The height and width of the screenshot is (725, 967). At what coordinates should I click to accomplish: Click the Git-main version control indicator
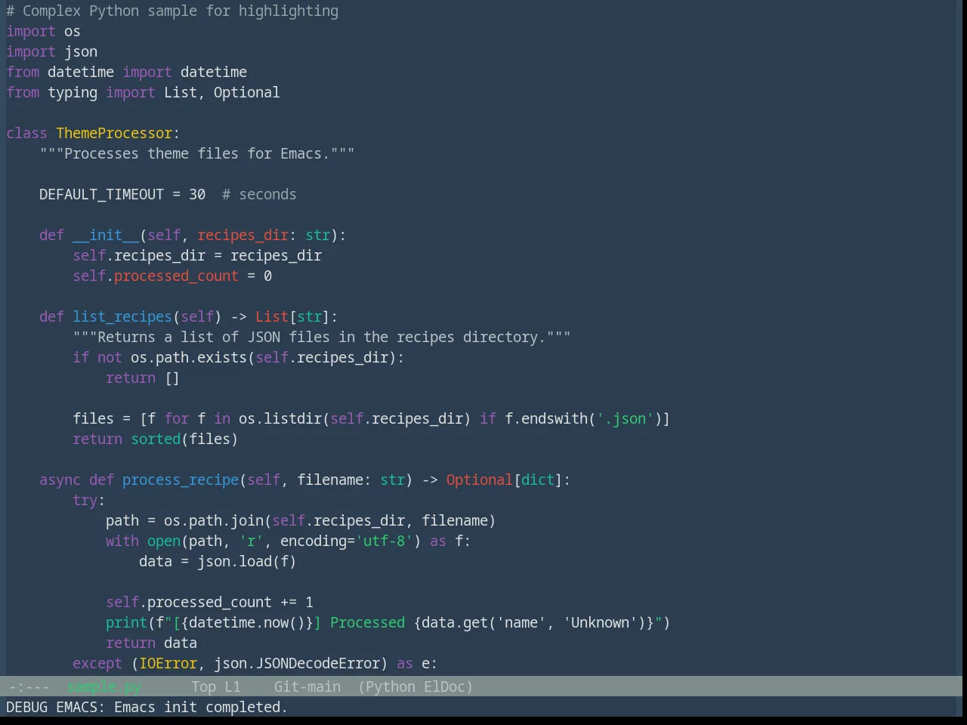pos(307,687)
